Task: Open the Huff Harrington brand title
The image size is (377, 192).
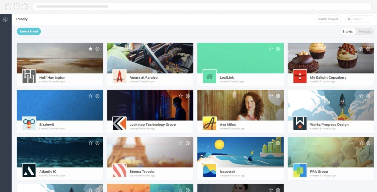Action: pyautogui.click(x=52, y=77)
